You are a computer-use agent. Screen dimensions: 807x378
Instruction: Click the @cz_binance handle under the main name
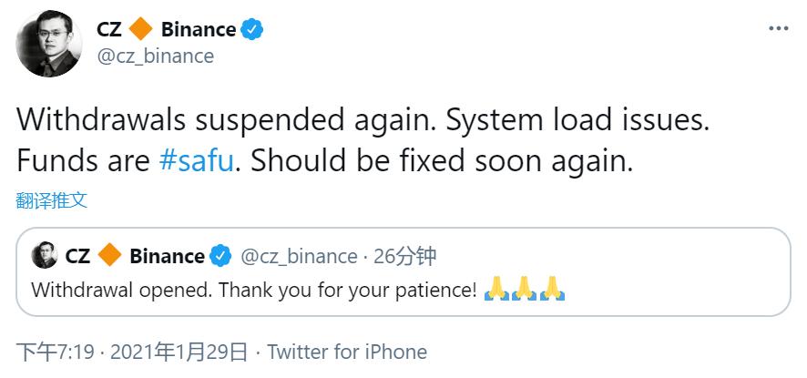tap(155, 56)
